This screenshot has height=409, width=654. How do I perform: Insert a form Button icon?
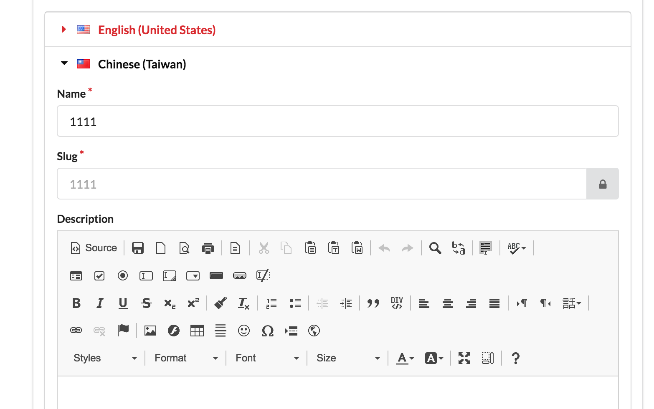[x=216, y=275]
